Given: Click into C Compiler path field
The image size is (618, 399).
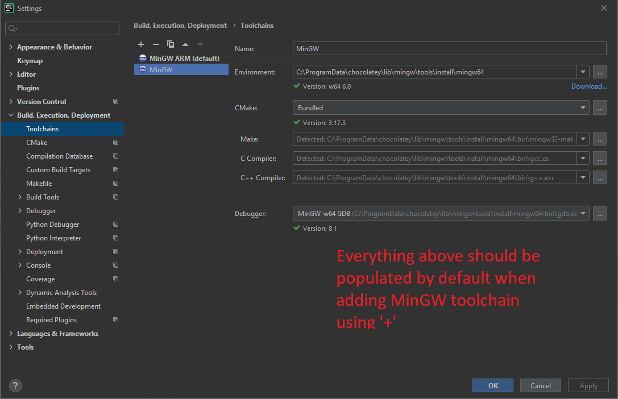Looking at the screenshot, I should [435, 159].
